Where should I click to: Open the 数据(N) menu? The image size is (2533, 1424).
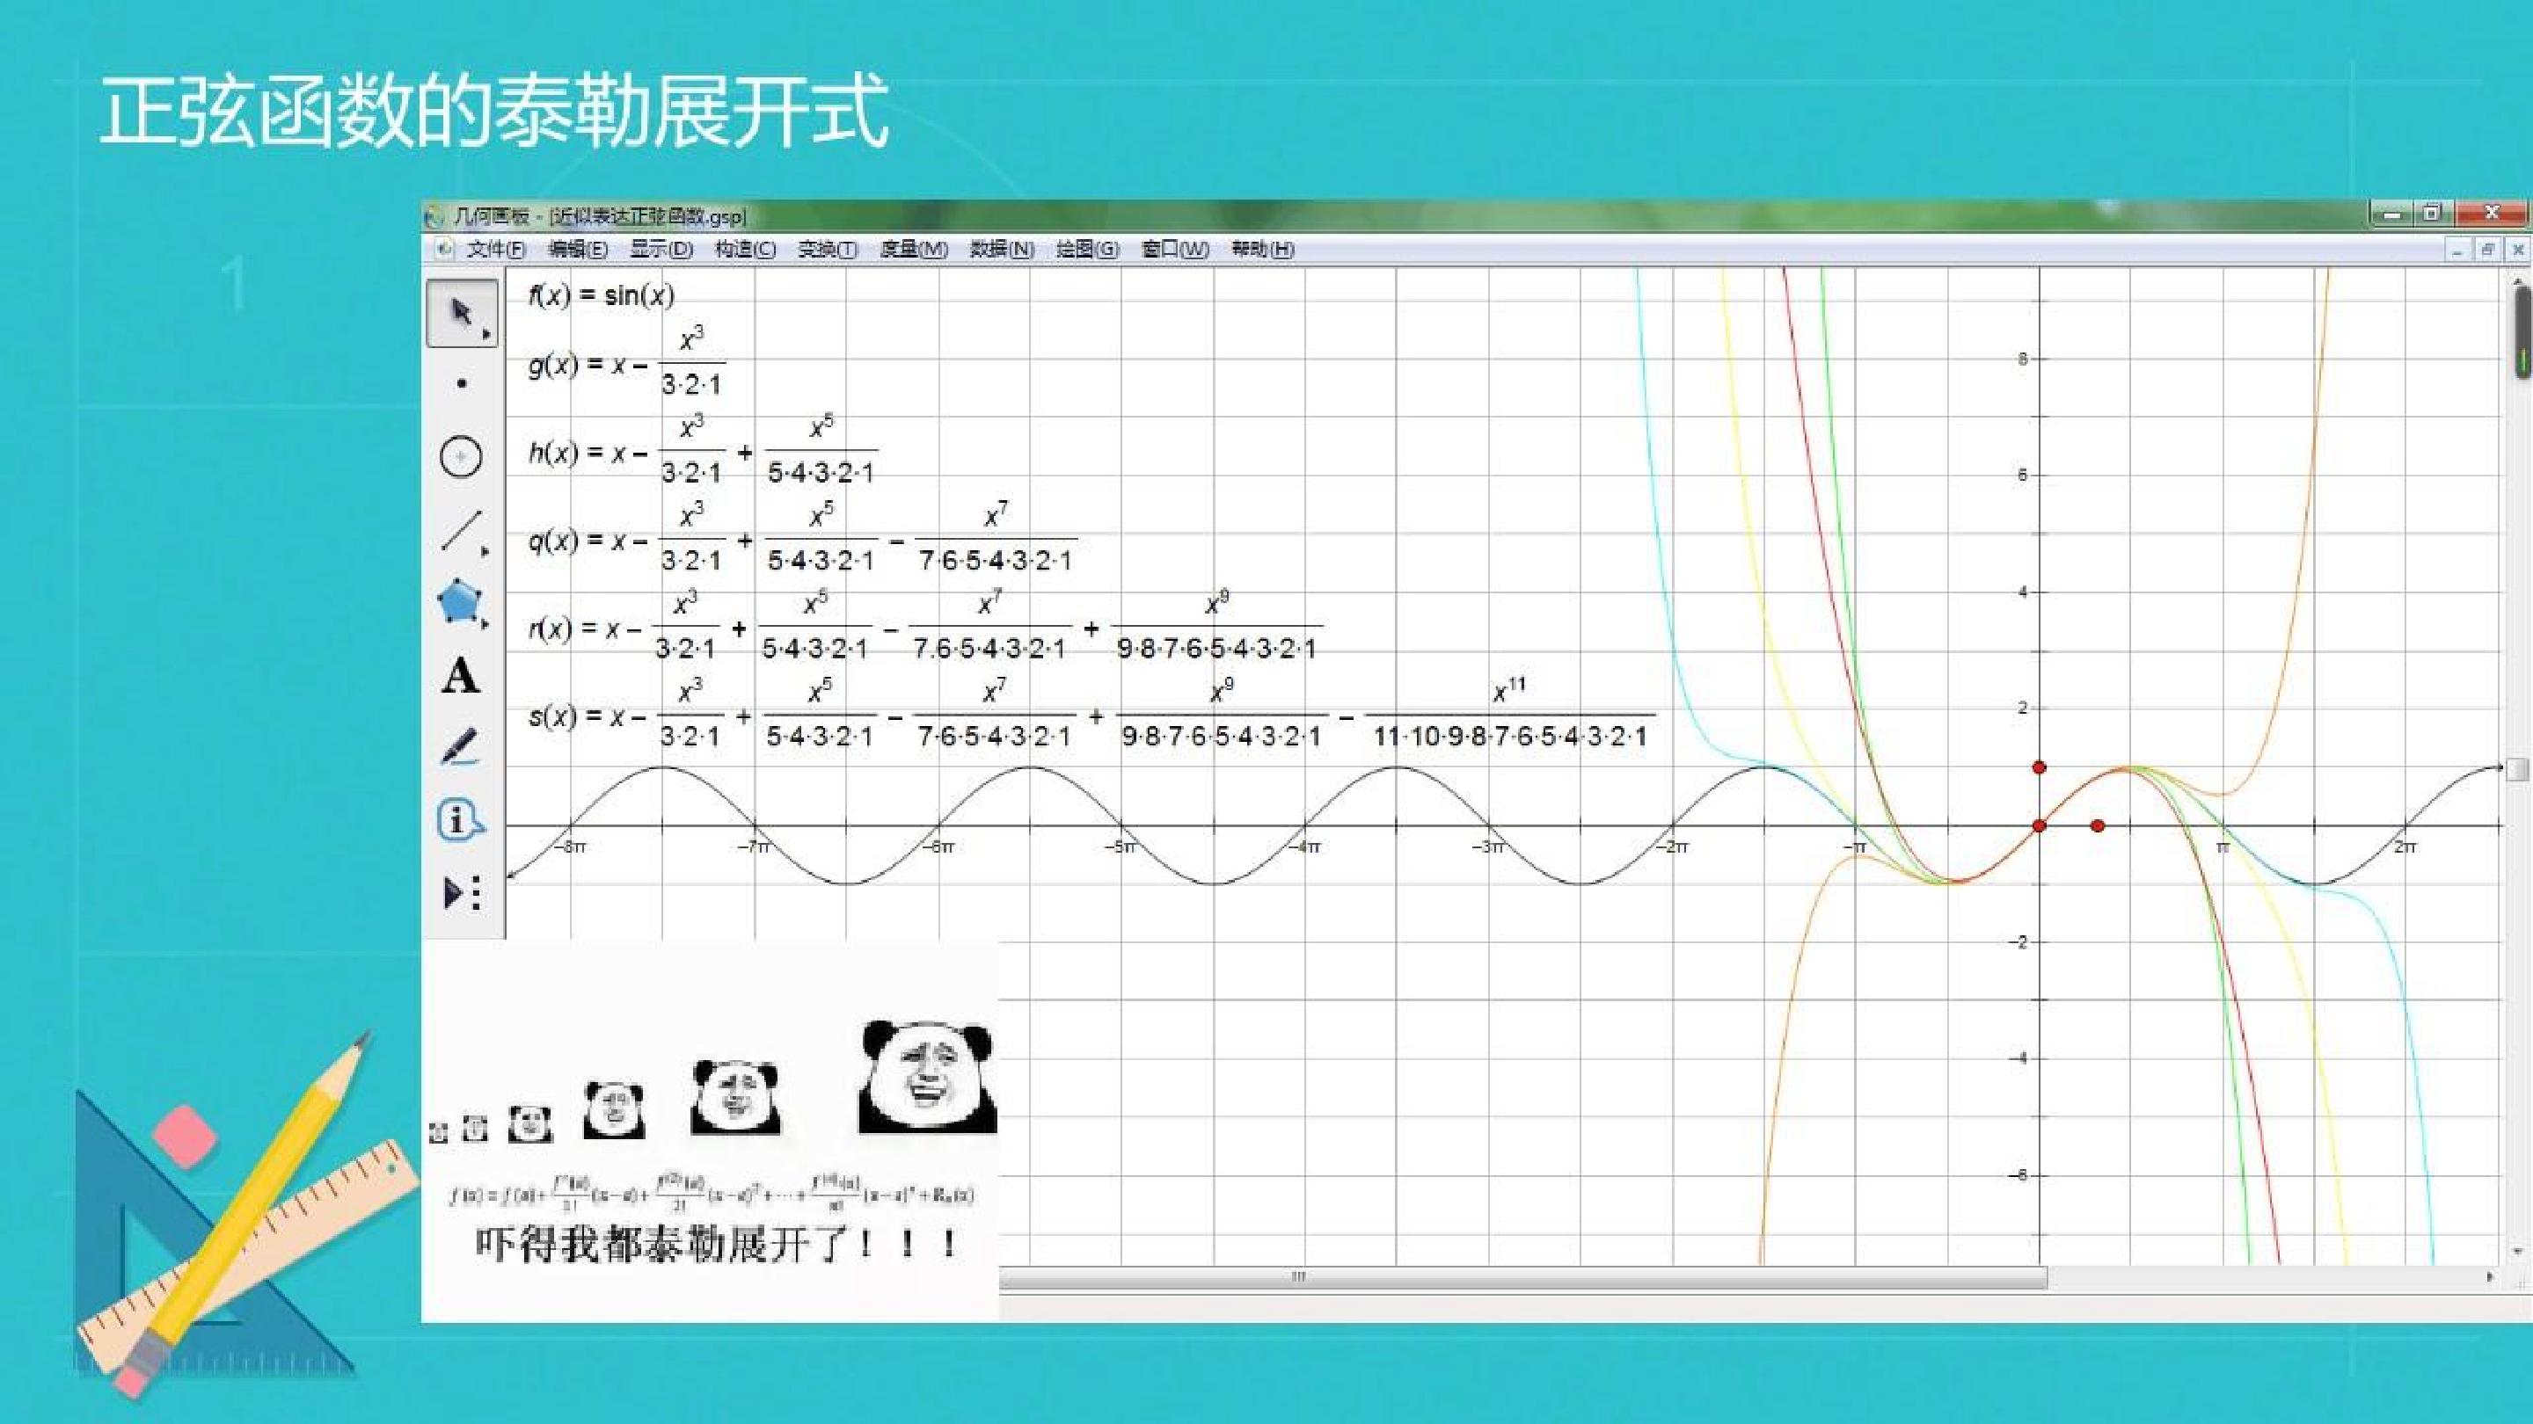point(1001,249)
